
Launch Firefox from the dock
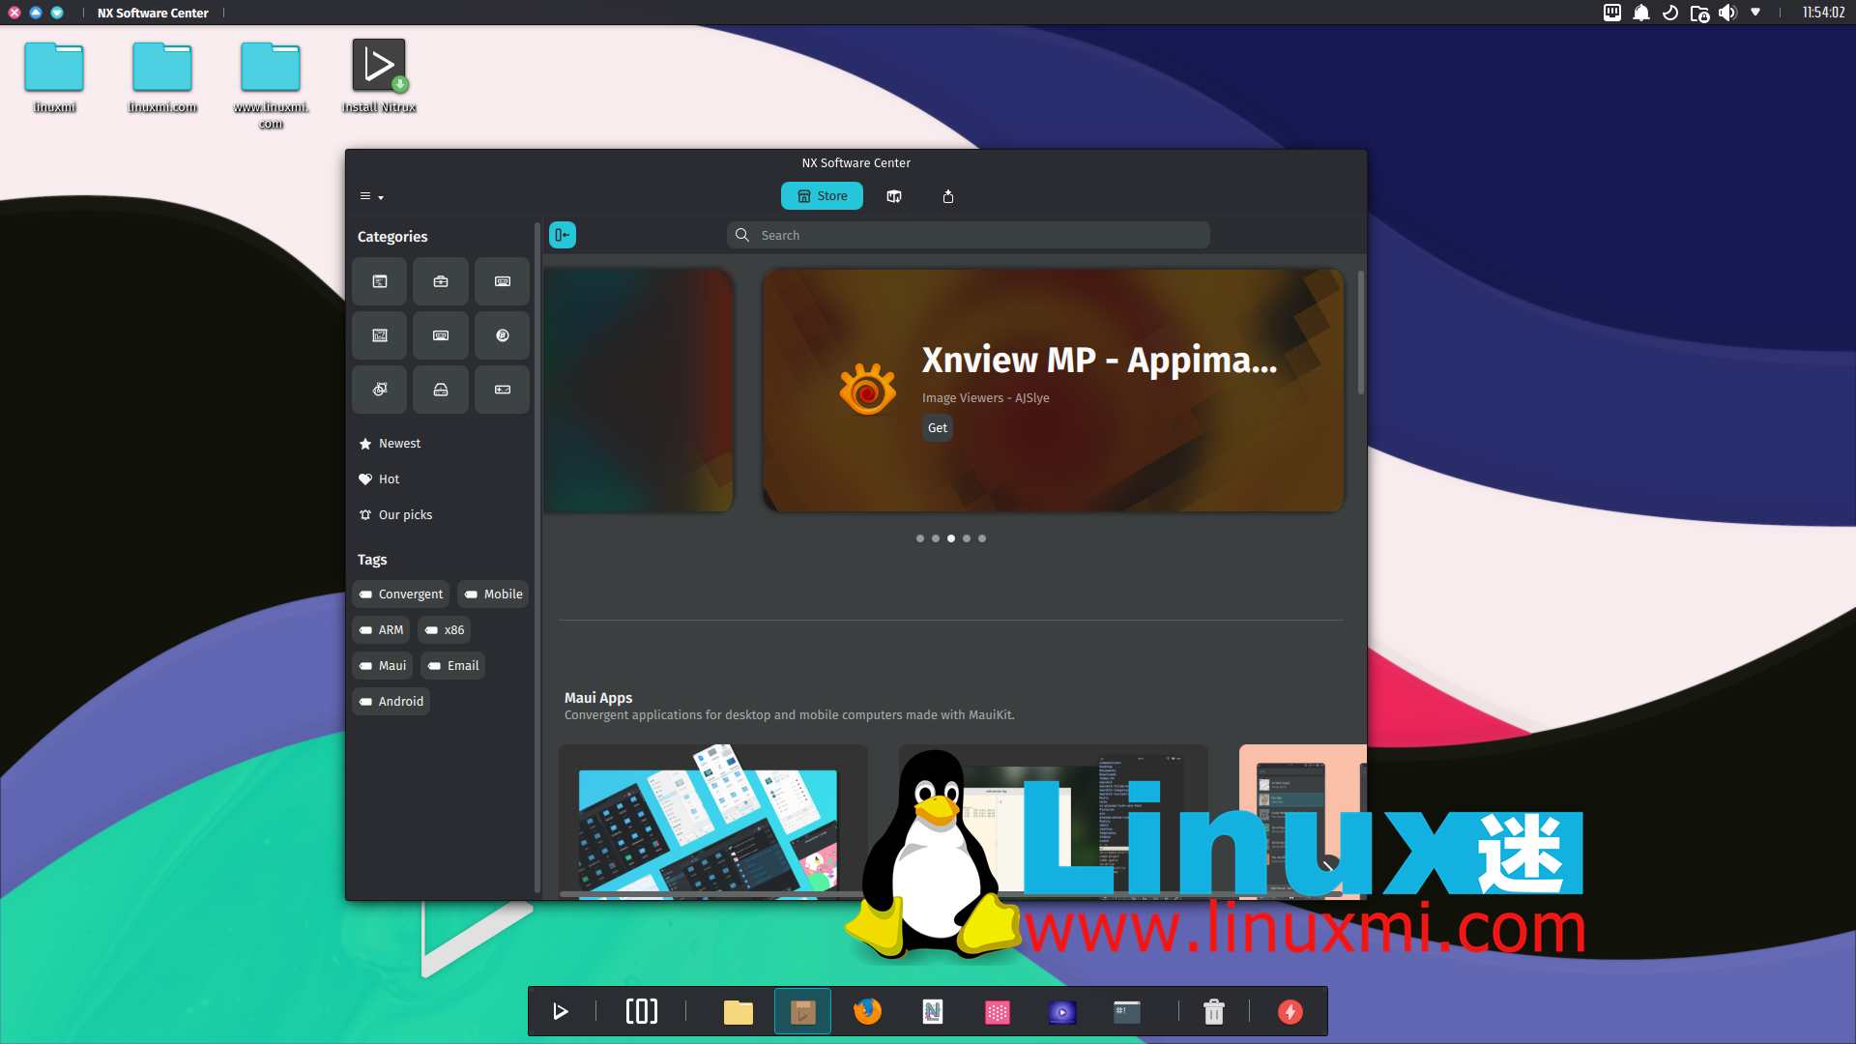coord(867,1011)
